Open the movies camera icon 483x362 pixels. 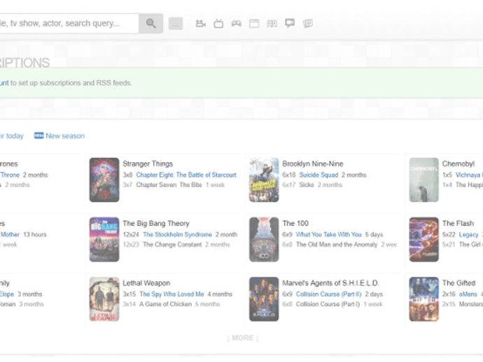(x=200, y=23)
